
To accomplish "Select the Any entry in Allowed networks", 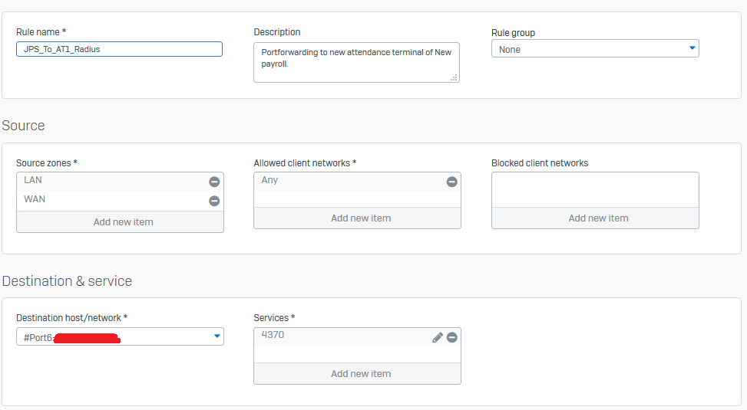I will point(345,181).
